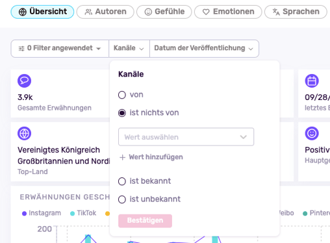Click the filter sliders icon
This screenshot has height=243, width=330.
tap(21, 49)
